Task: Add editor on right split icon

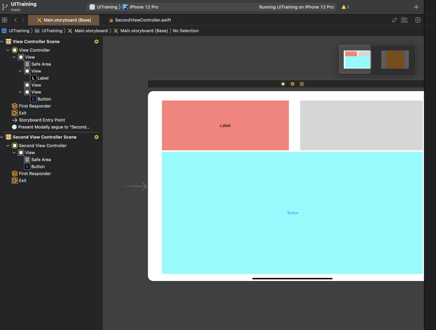Action: [418, 20]
